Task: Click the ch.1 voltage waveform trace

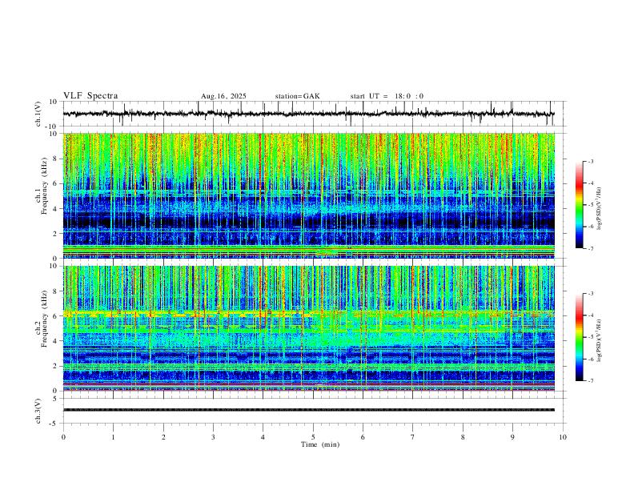Action: pos(308,114)
